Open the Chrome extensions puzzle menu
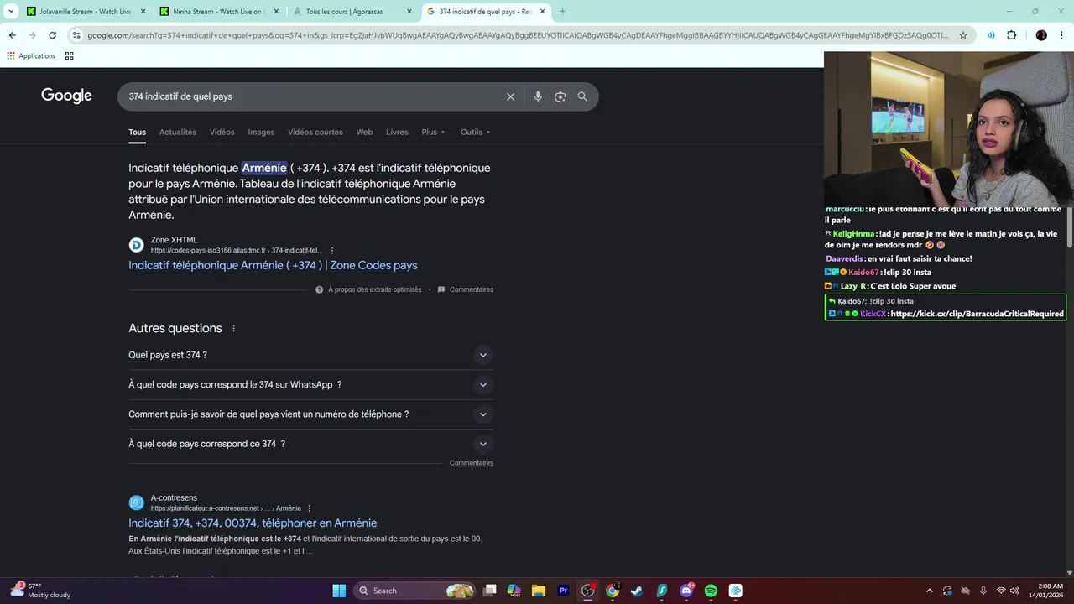1074x604 pixels. click(x=1011, y=35)
